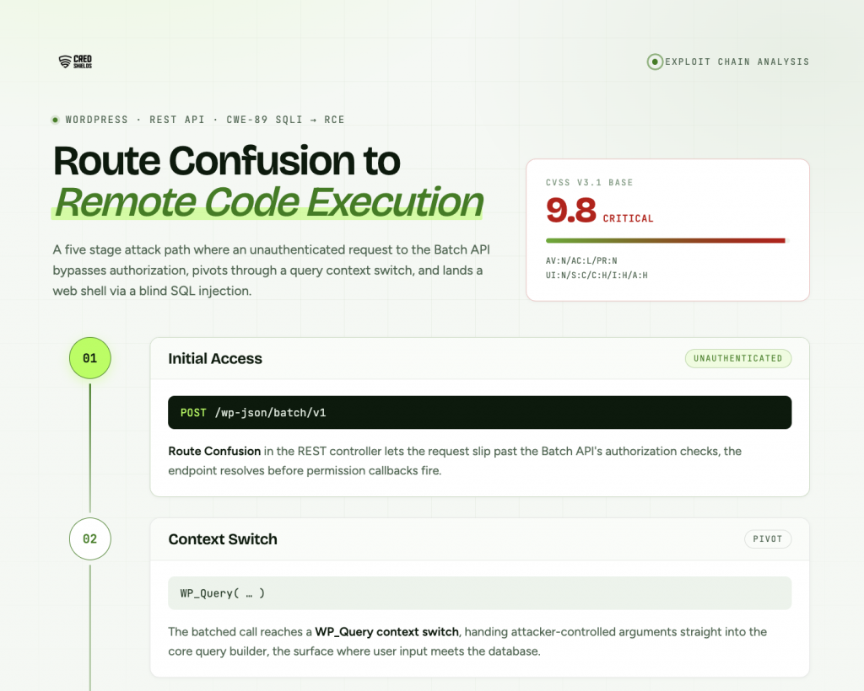Click the green dot before WORDPRESS
Image resolution: width=864 pixels, height=691 pixels.
55,120
